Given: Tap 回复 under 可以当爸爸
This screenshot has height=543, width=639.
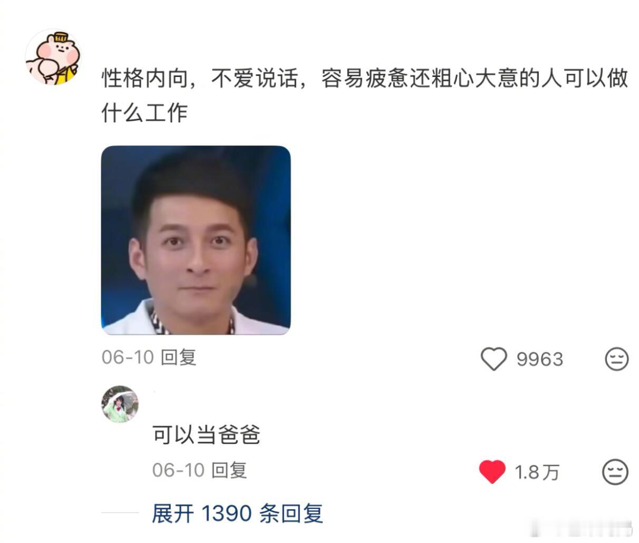Looking at the screenshot, I should click(x=229, y=470).
